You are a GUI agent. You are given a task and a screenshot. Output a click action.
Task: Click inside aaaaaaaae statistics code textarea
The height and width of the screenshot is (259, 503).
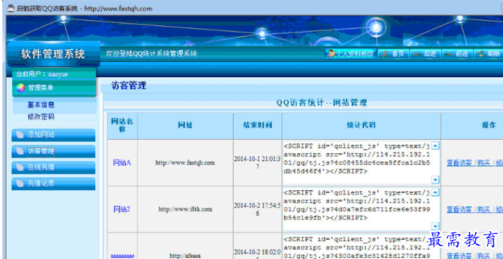coord(361,247)
